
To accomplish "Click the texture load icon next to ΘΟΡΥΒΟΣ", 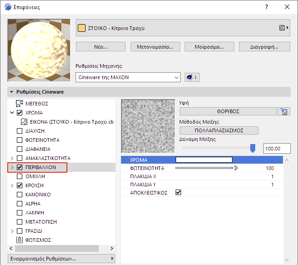I will click(284, 111).
